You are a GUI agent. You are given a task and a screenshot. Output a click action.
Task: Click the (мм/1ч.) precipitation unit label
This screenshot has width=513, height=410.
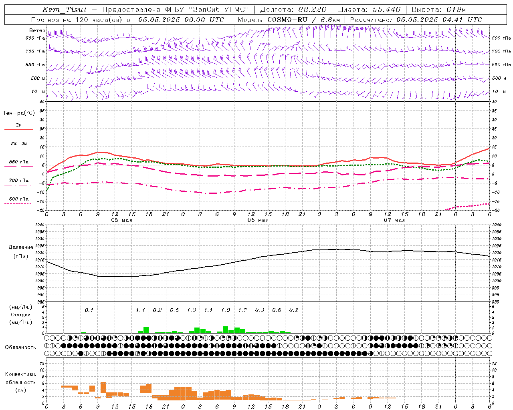pos(21,322)
